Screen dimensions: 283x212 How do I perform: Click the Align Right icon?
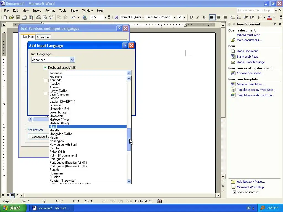pyautogui.click(x=225, y=17)
